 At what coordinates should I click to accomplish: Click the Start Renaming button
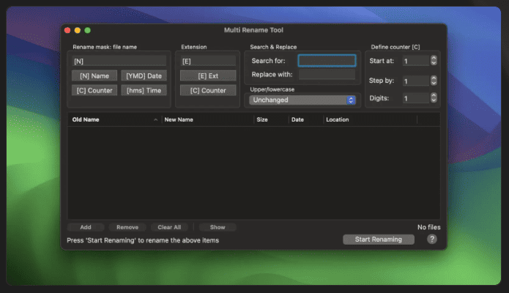coord(379,240)
